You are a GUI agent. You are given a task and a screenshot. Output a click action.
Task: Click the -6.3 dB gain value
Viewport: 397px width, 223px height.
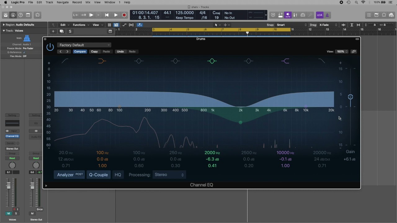pos(212,159)
